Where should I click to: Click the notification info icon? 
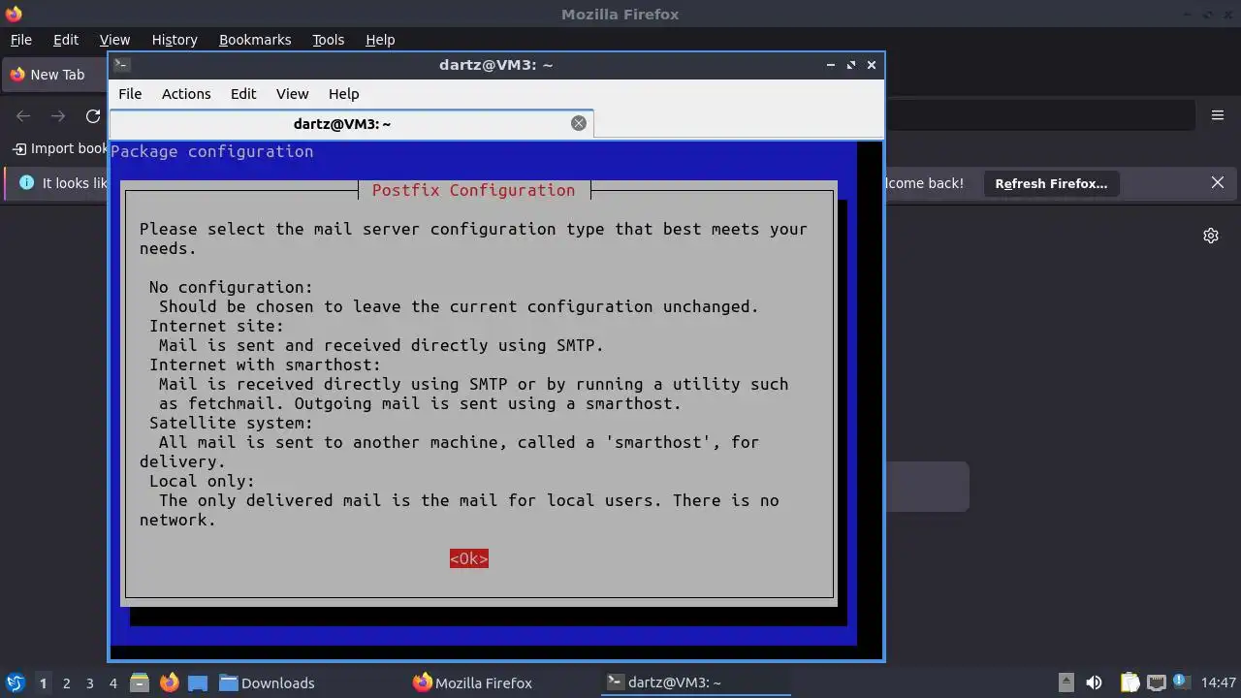[26, 182]
